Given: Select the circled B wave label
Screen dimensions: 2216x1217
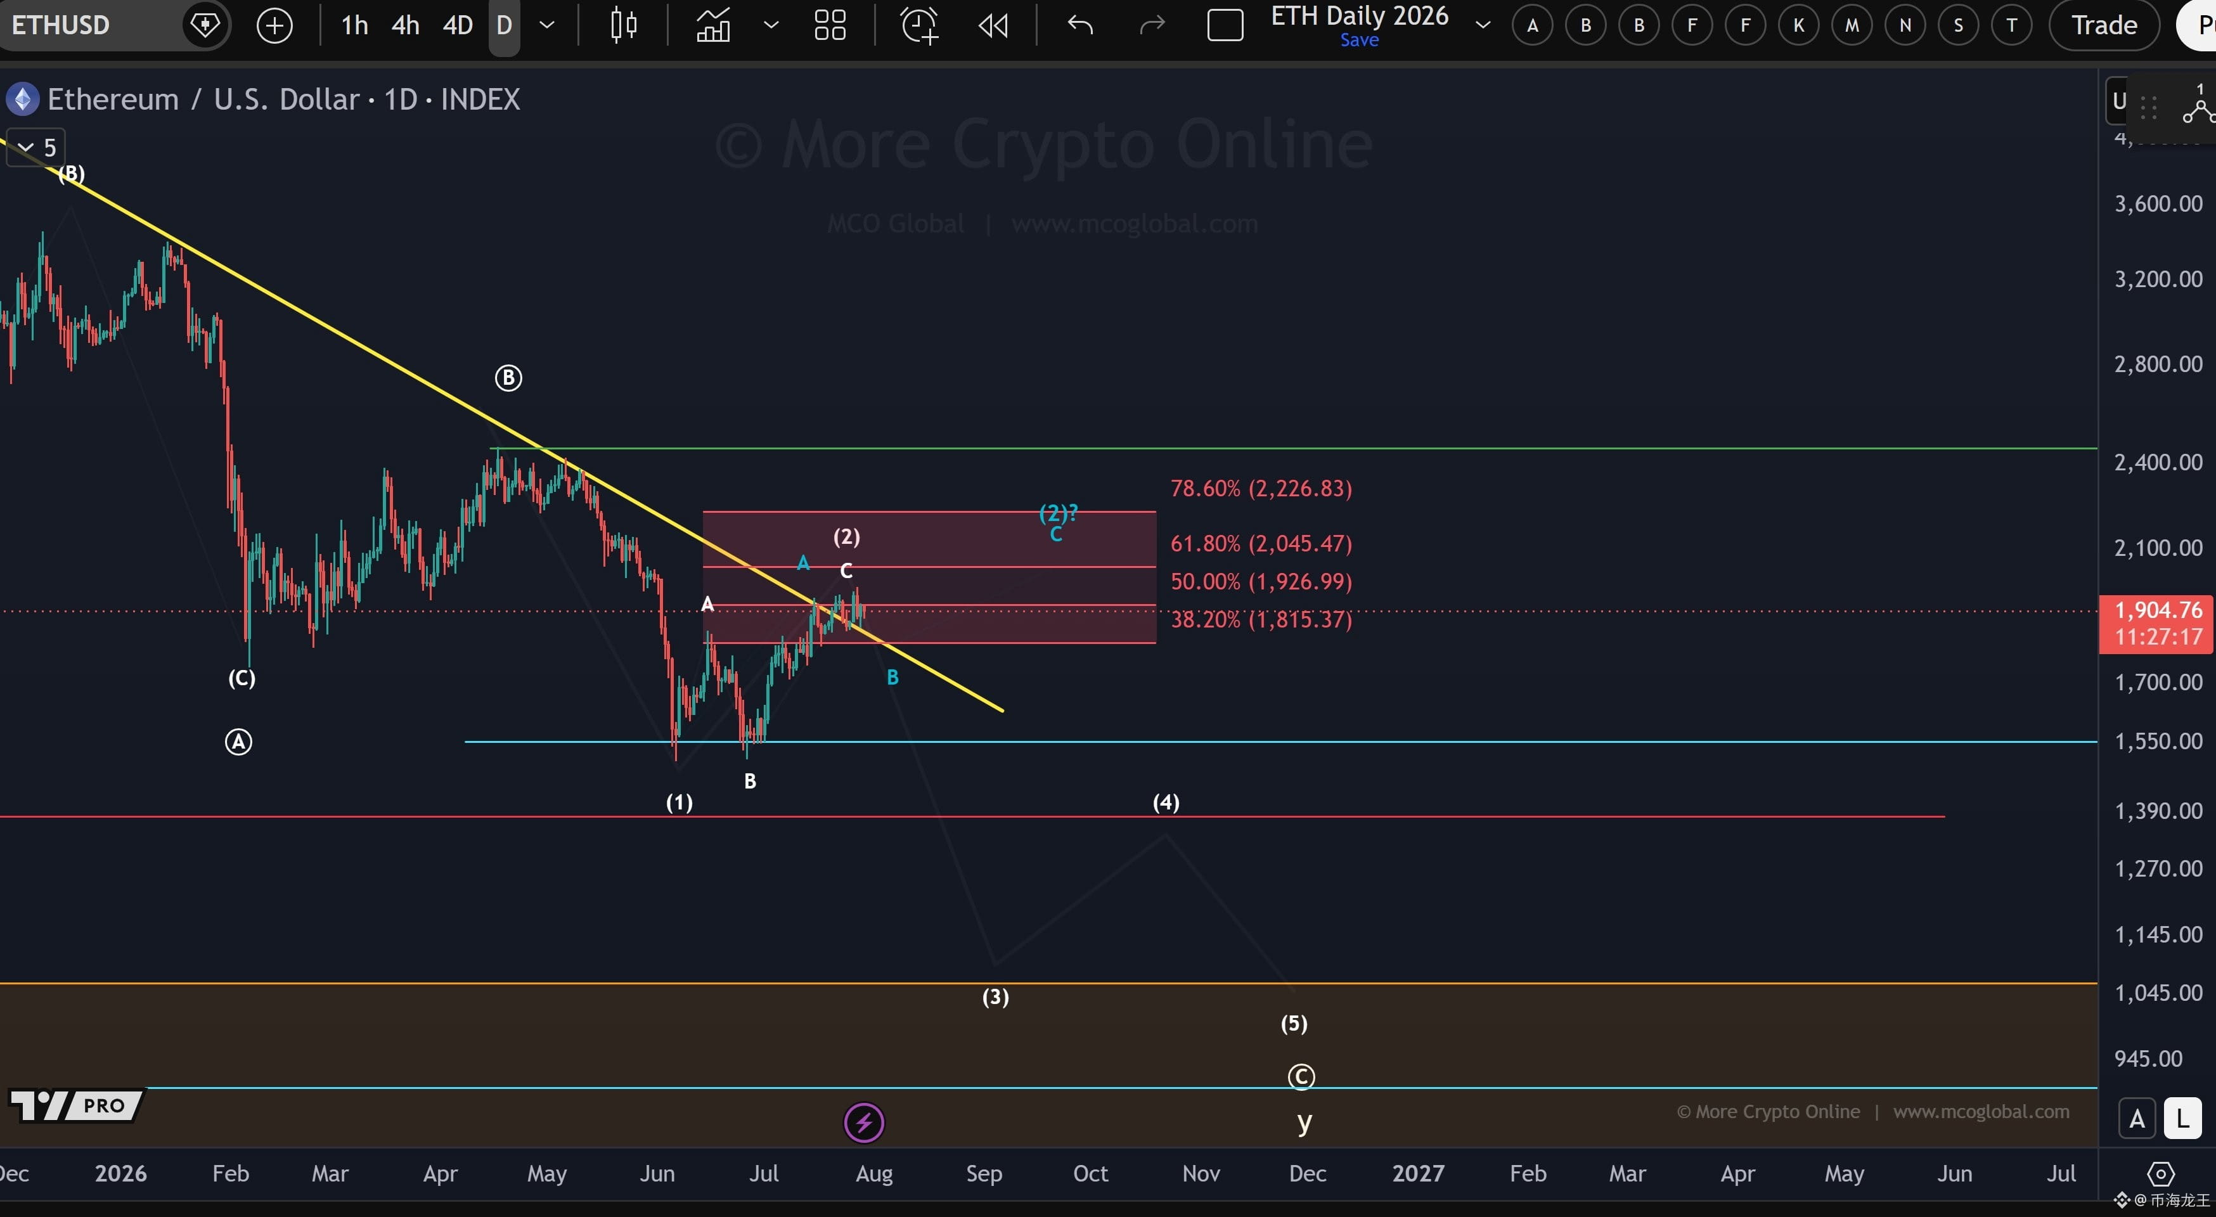Looking at the screenshot, I should point(508,378).
